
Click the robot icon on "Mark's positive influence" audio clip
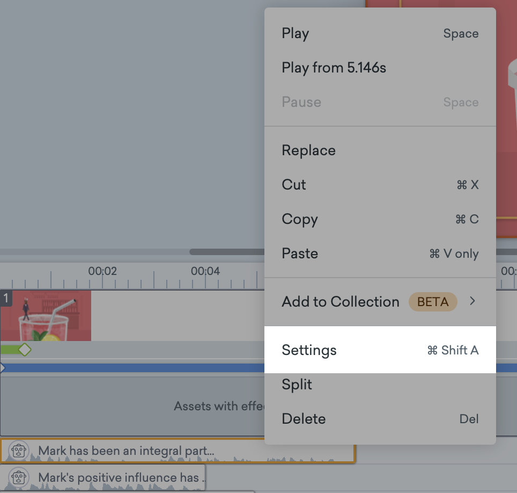tap(20, 479)
